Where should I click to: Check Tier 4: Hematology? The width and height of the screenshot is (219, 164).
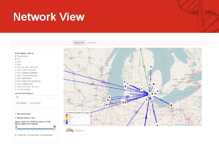pos(16,84)
